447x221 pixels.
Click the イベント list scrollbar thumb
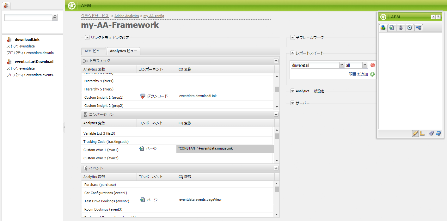(x=277, y=189)
